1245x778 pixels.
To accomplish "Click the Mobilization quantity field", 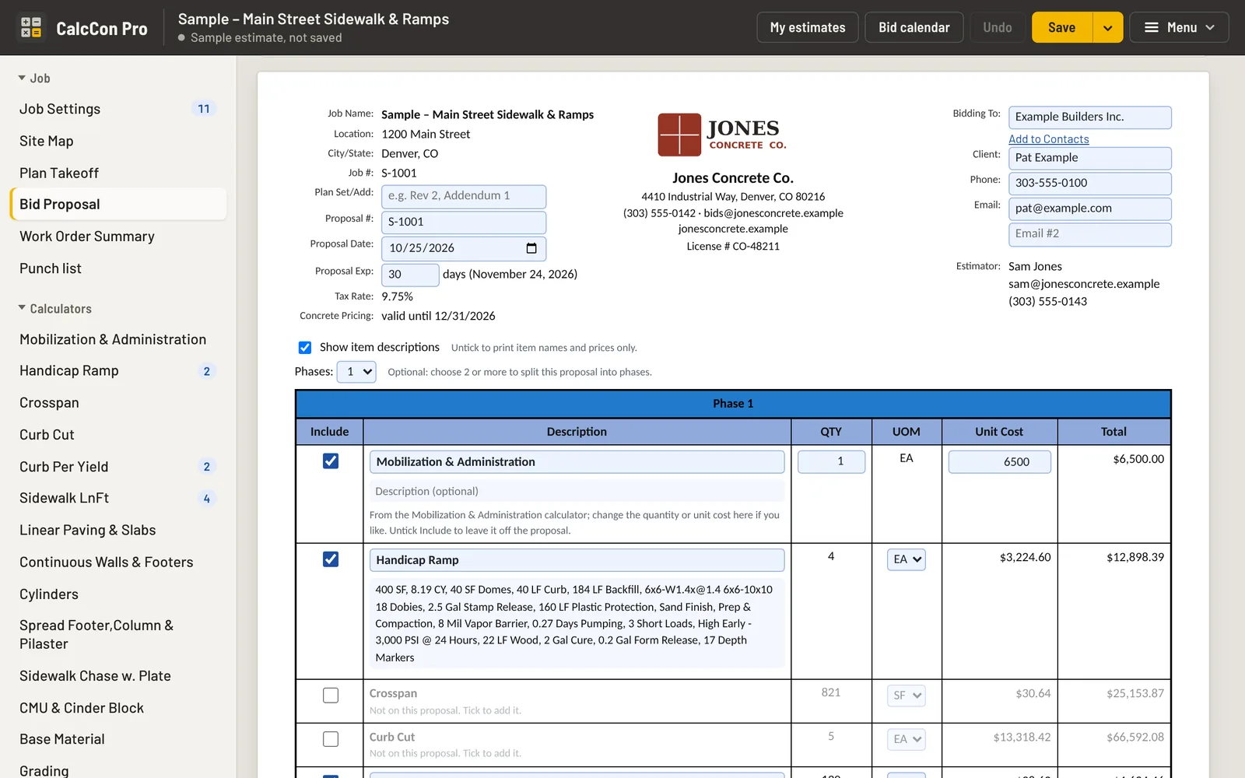I will [x=831, y=462].
